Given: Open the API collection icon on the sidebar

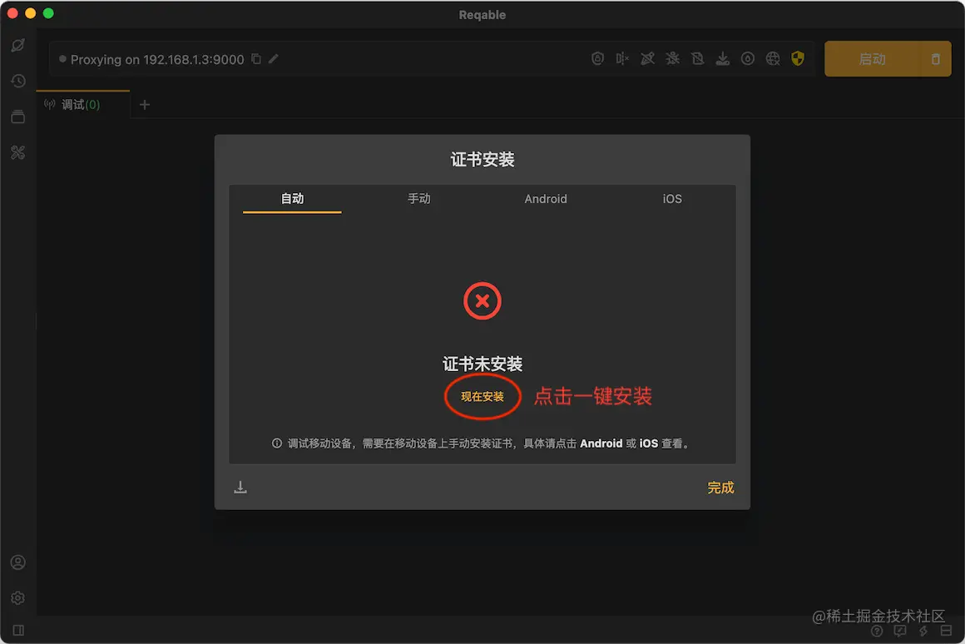Looking at the screenshot, I should pos(18,116).
